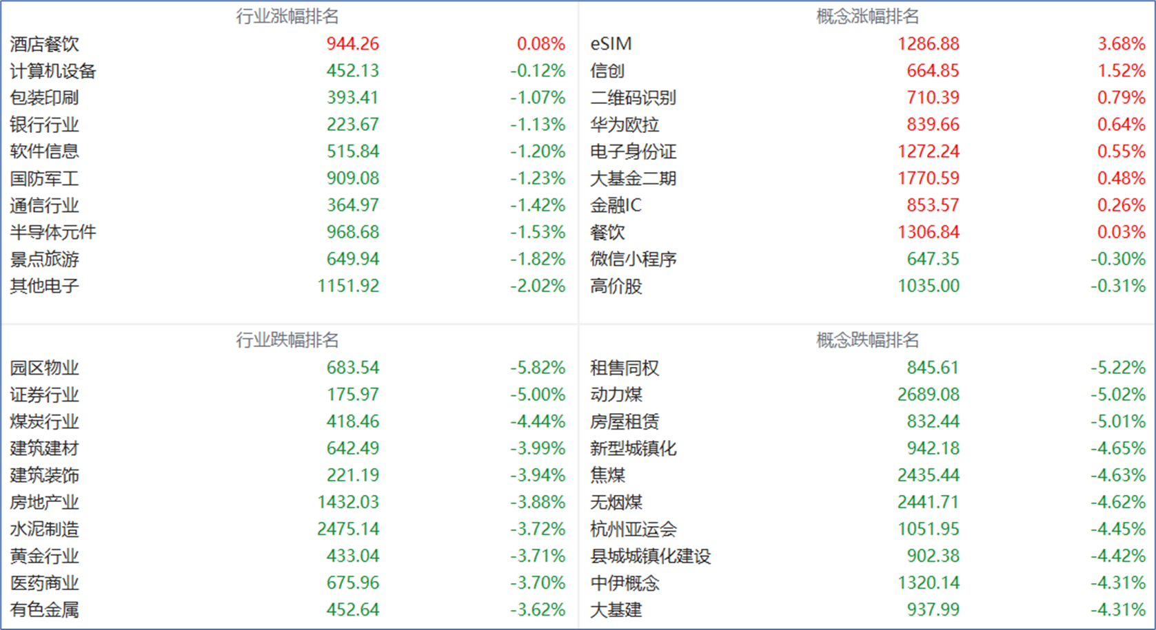Click the 概念涨幅排名 header
1156x630 pixels.
pos(867,17)
